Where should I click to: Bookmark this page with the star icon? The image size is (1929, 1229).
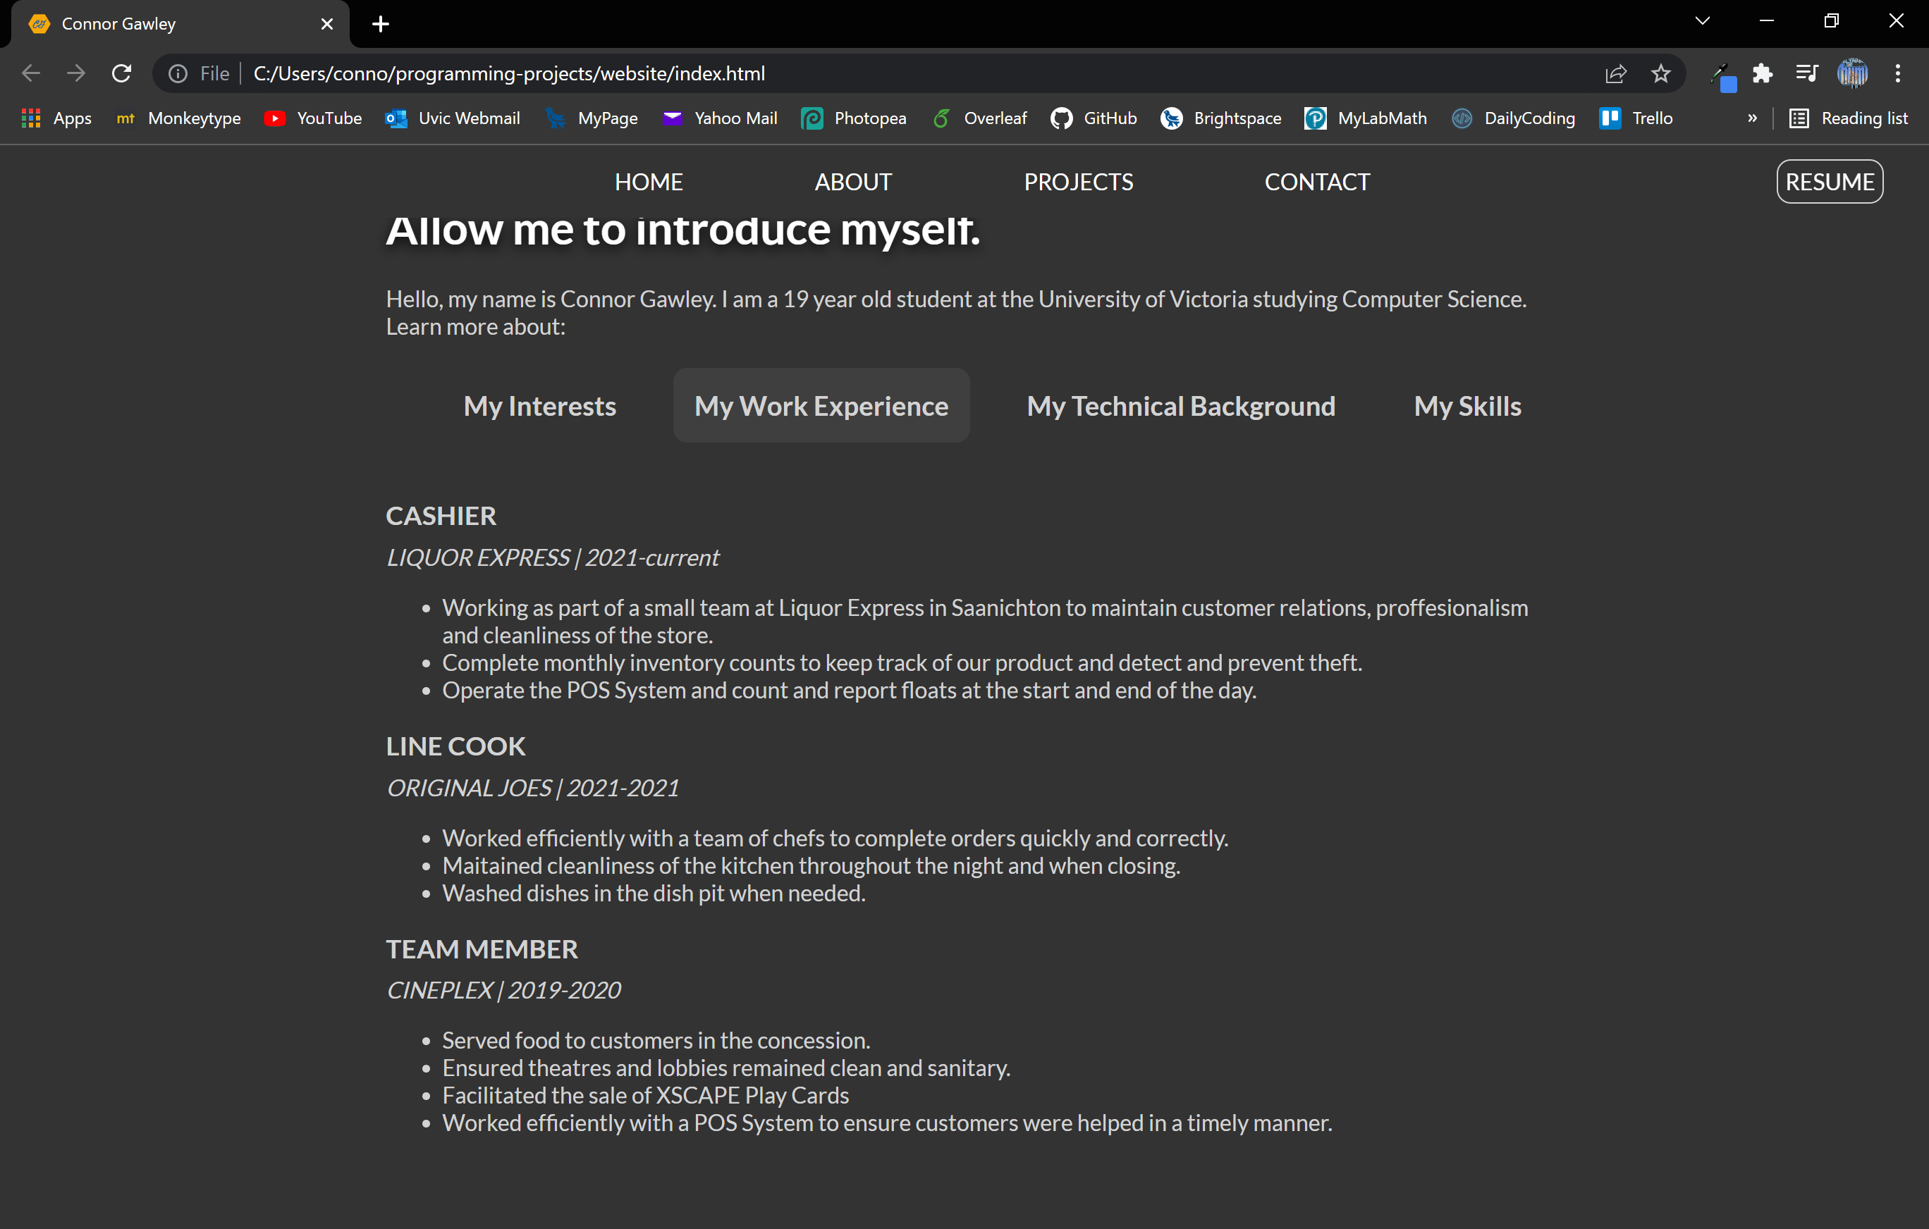click(1660, 74)
